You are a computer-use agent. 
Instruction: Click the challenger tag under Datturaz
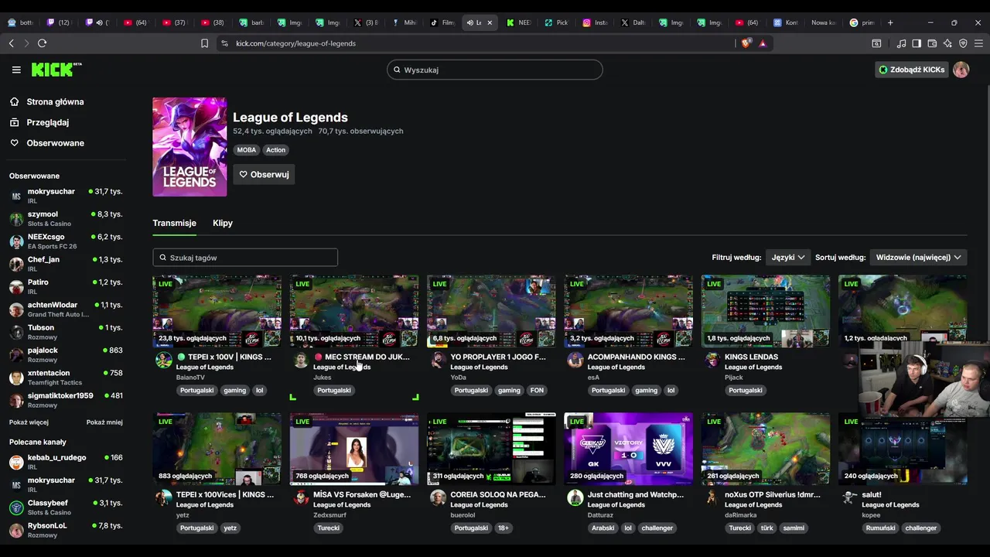(657, 528)
